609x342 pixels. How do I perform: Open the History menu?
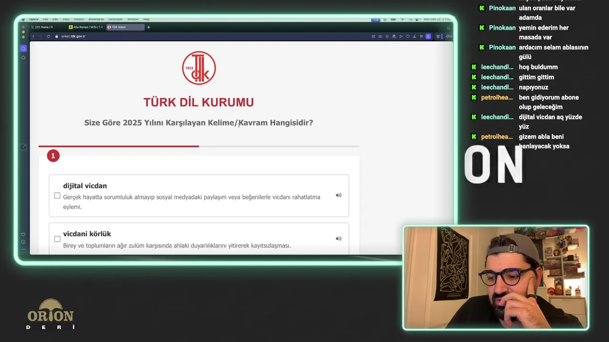(x=79, y=19)
